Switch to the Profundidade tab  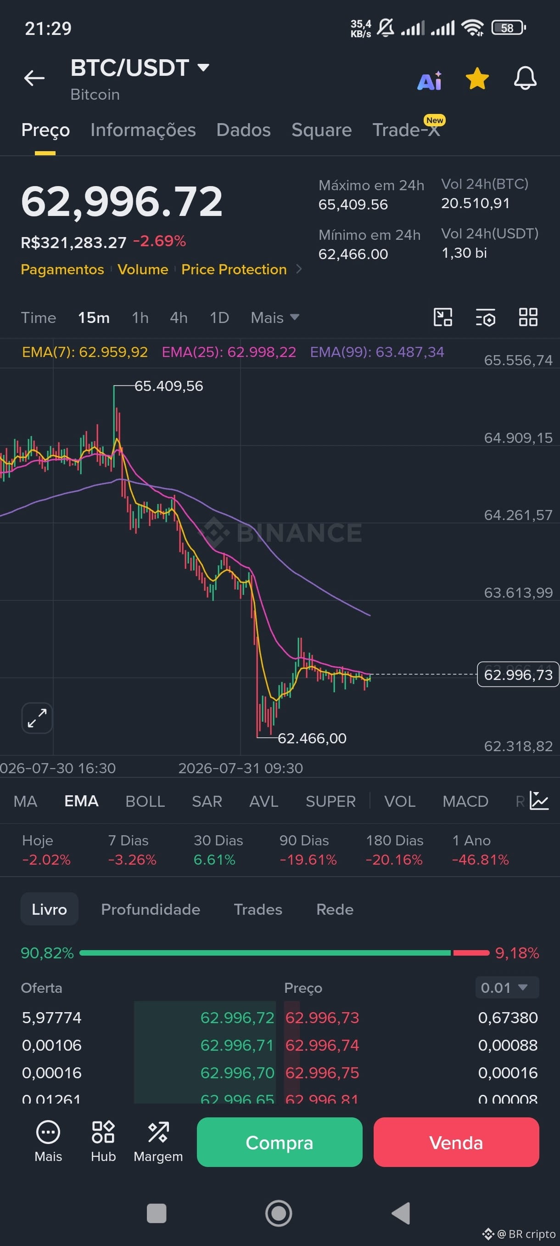[x=150, y=909]
